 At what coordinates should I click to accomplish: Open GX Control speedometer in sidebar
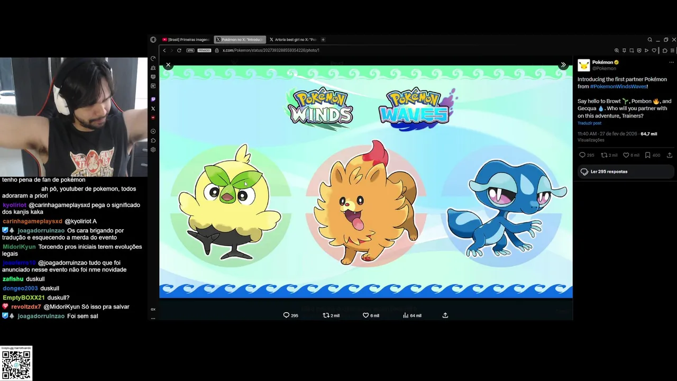(x=153, y=58)
